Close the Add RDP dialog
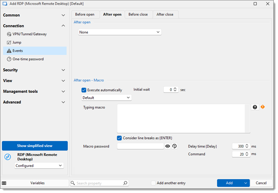 click(x=268, y=4)
